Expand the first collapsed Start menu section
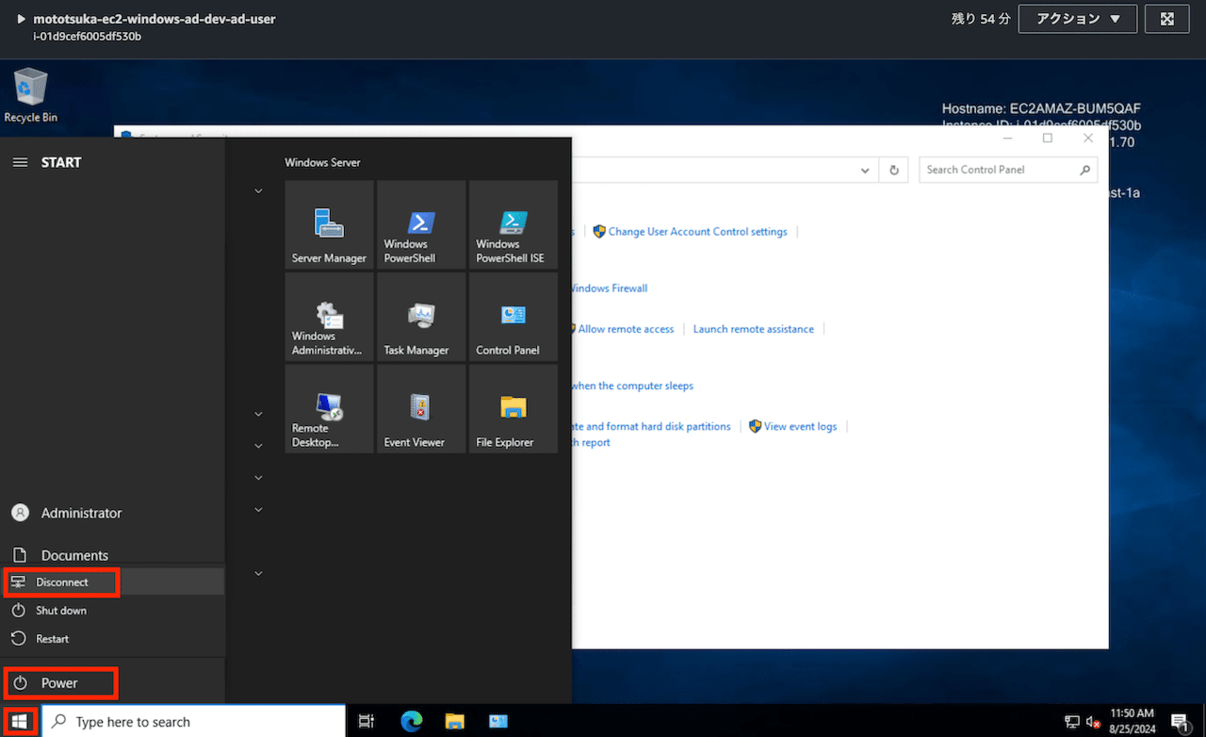1206x737 pixels. click(259, 191)
